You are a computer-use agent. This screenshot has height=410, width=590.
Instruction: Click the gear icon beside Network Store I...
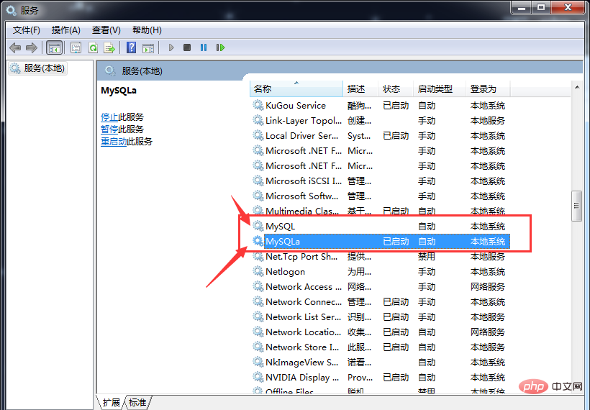point(258,347)
